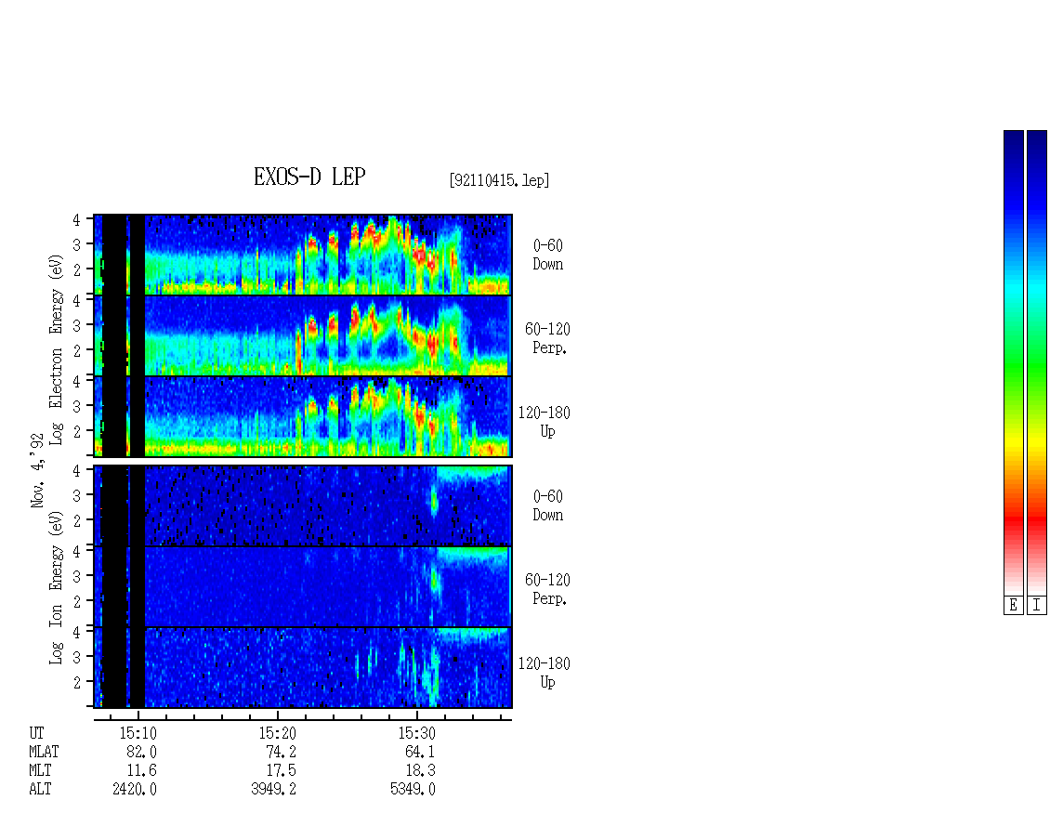
Task: Click the boxed I label under color bar
Action: [1037, 606]
